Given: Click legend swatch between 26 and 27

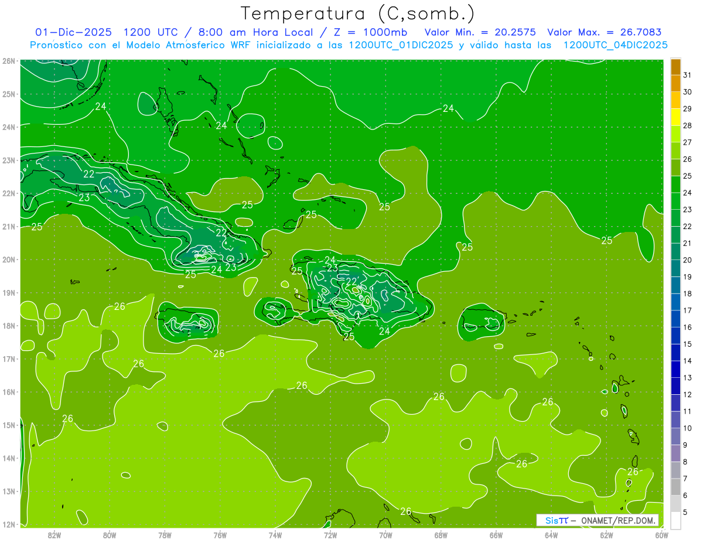Looking at the screenshot, I should (x=675, y=151).
